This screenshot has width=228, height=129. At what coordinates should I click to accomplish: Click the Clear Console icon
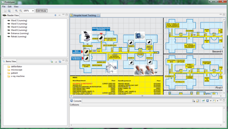pos(193,101)
